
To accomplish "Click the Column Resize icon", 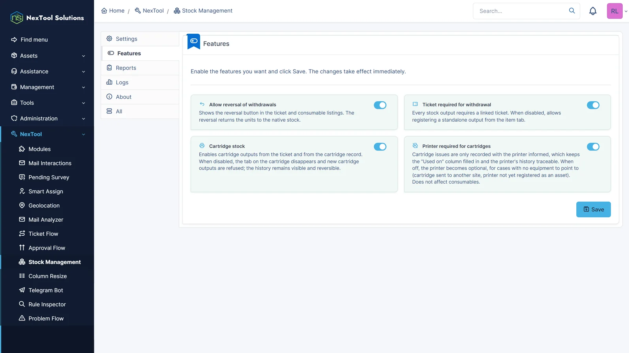I will point(22,276).
